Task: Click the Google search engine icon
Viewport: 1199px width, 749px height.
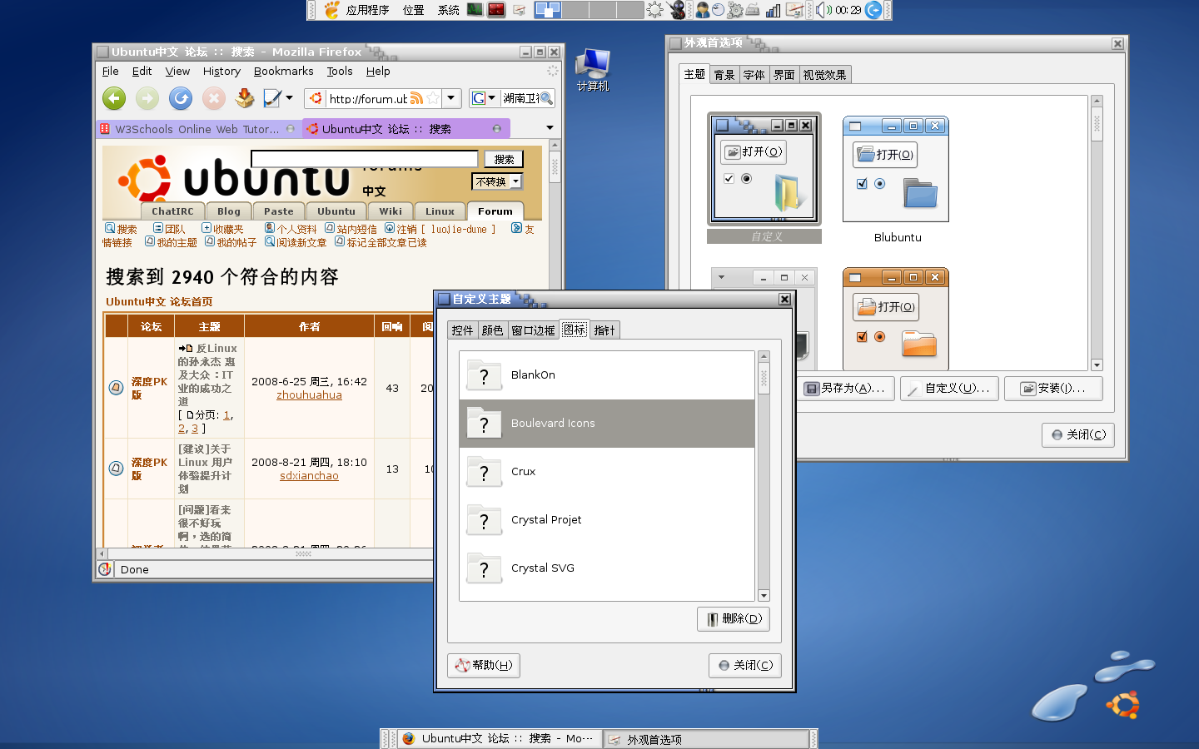Action: pos(479,98)
